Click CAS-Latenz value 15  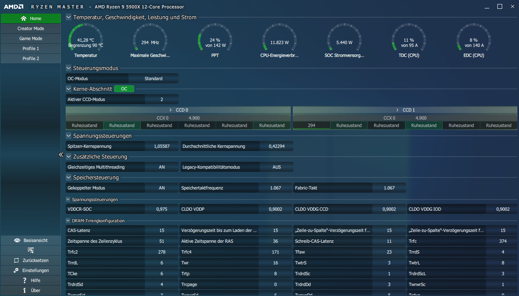pyautogui.click(x=162, y=230)
